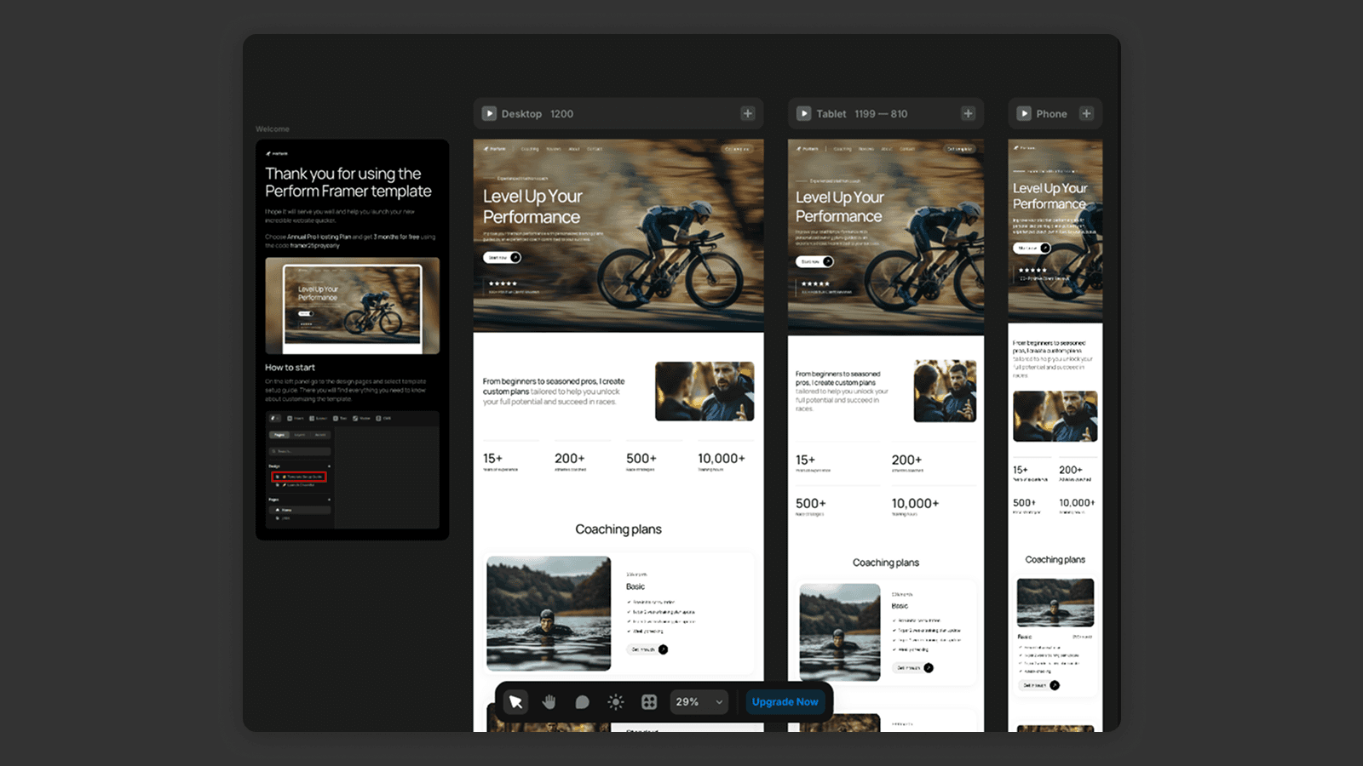Select the Welcome frame label
The image size is (1363, 766).
tap(273, 129)
